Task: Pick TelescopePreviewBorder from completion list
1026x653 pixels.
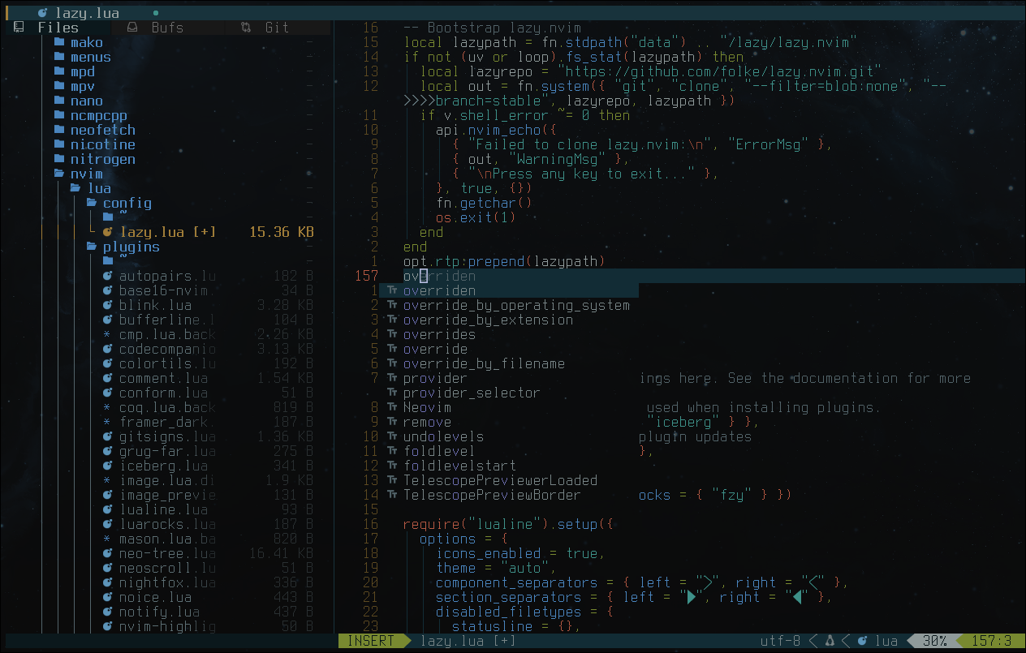Action: click(x=492, y=496)
